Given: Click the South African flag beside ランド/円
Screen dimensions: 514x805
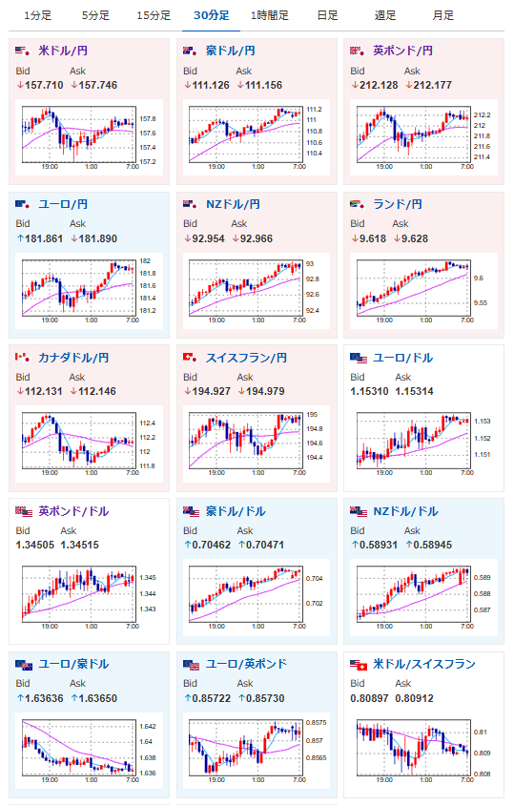Looking at the screenshot, I should (358, 204).
